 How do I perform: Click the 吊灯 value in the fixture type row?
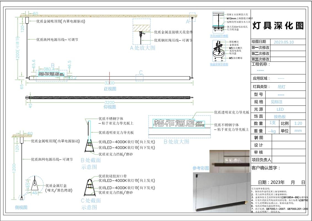point(281,86)
